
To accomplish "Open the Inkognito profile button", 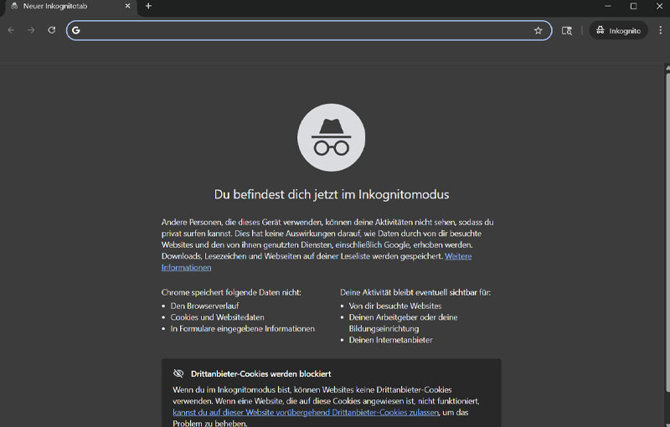I will tap(618, 30).
